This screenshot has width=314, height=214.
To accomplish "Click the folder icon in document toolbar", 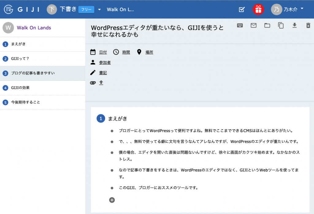I will [267, 25].
